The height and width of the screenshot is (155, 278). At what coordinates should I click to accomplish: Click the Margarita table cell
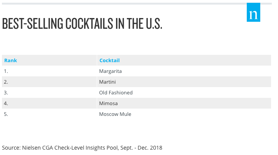pos(184,71)
